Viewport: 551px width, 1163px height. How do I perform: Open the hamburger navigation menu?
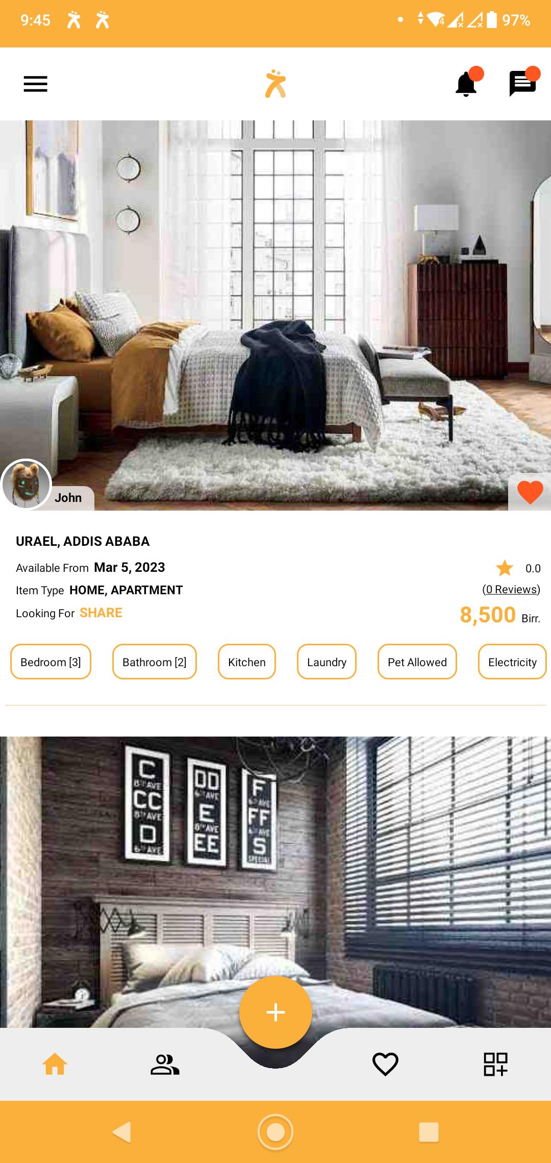35,84
